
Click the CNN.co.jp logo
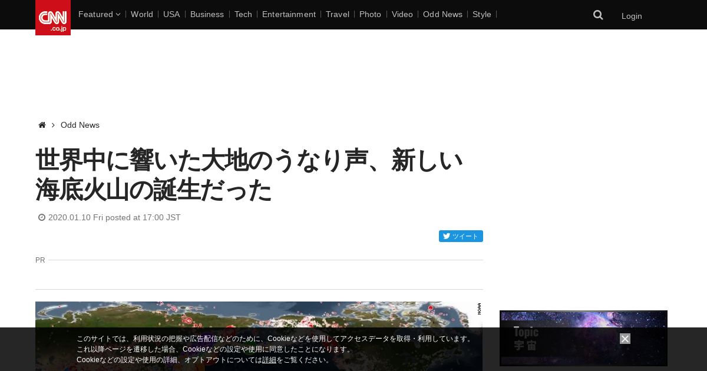(x=53, y=18)
